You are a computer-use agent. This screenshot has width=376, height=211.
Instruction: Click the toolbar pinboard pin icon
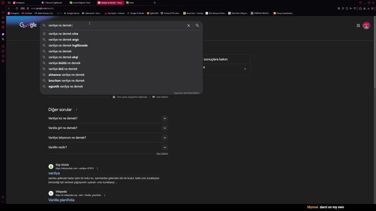(x=343, y=8)
